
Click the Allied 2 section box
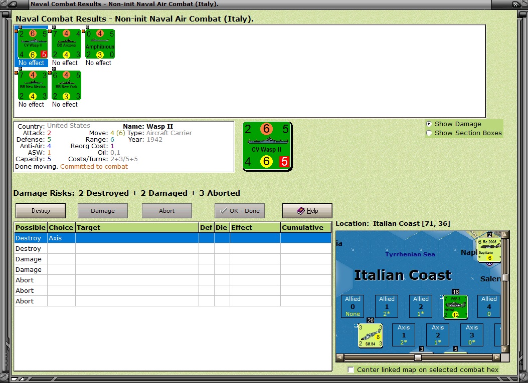(421, 306)
